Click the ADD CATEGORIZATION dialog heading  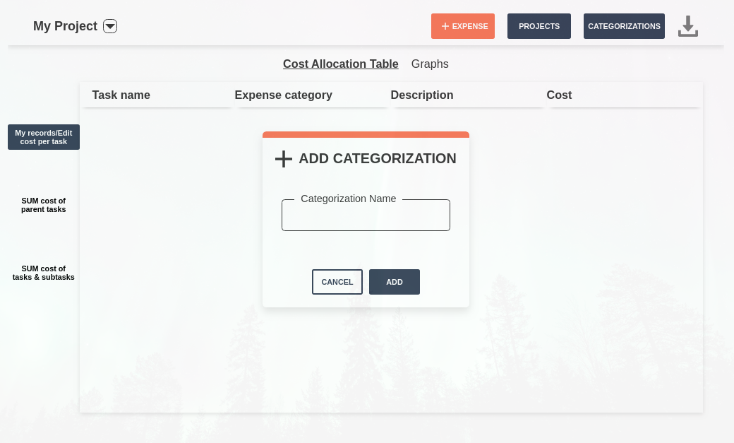click(x=377, y=158)
